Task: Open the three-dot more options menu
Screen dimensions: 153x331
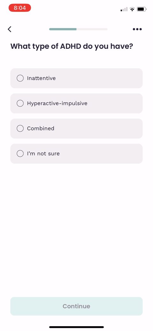Action: point(137,29)
